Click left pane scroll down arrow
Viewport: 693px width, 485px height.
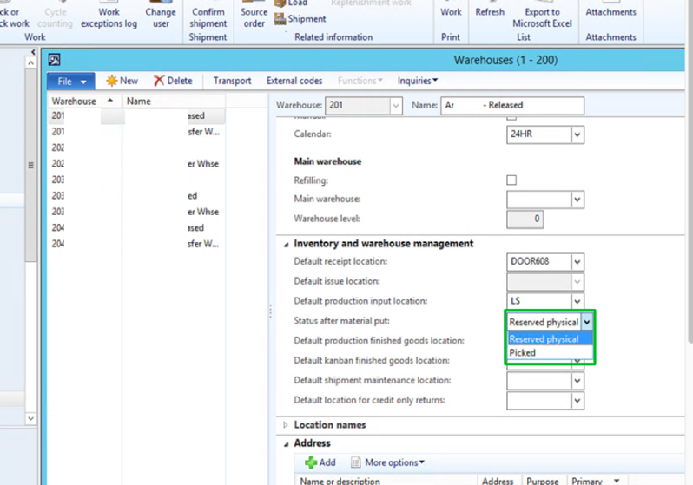tap(30, 418)
